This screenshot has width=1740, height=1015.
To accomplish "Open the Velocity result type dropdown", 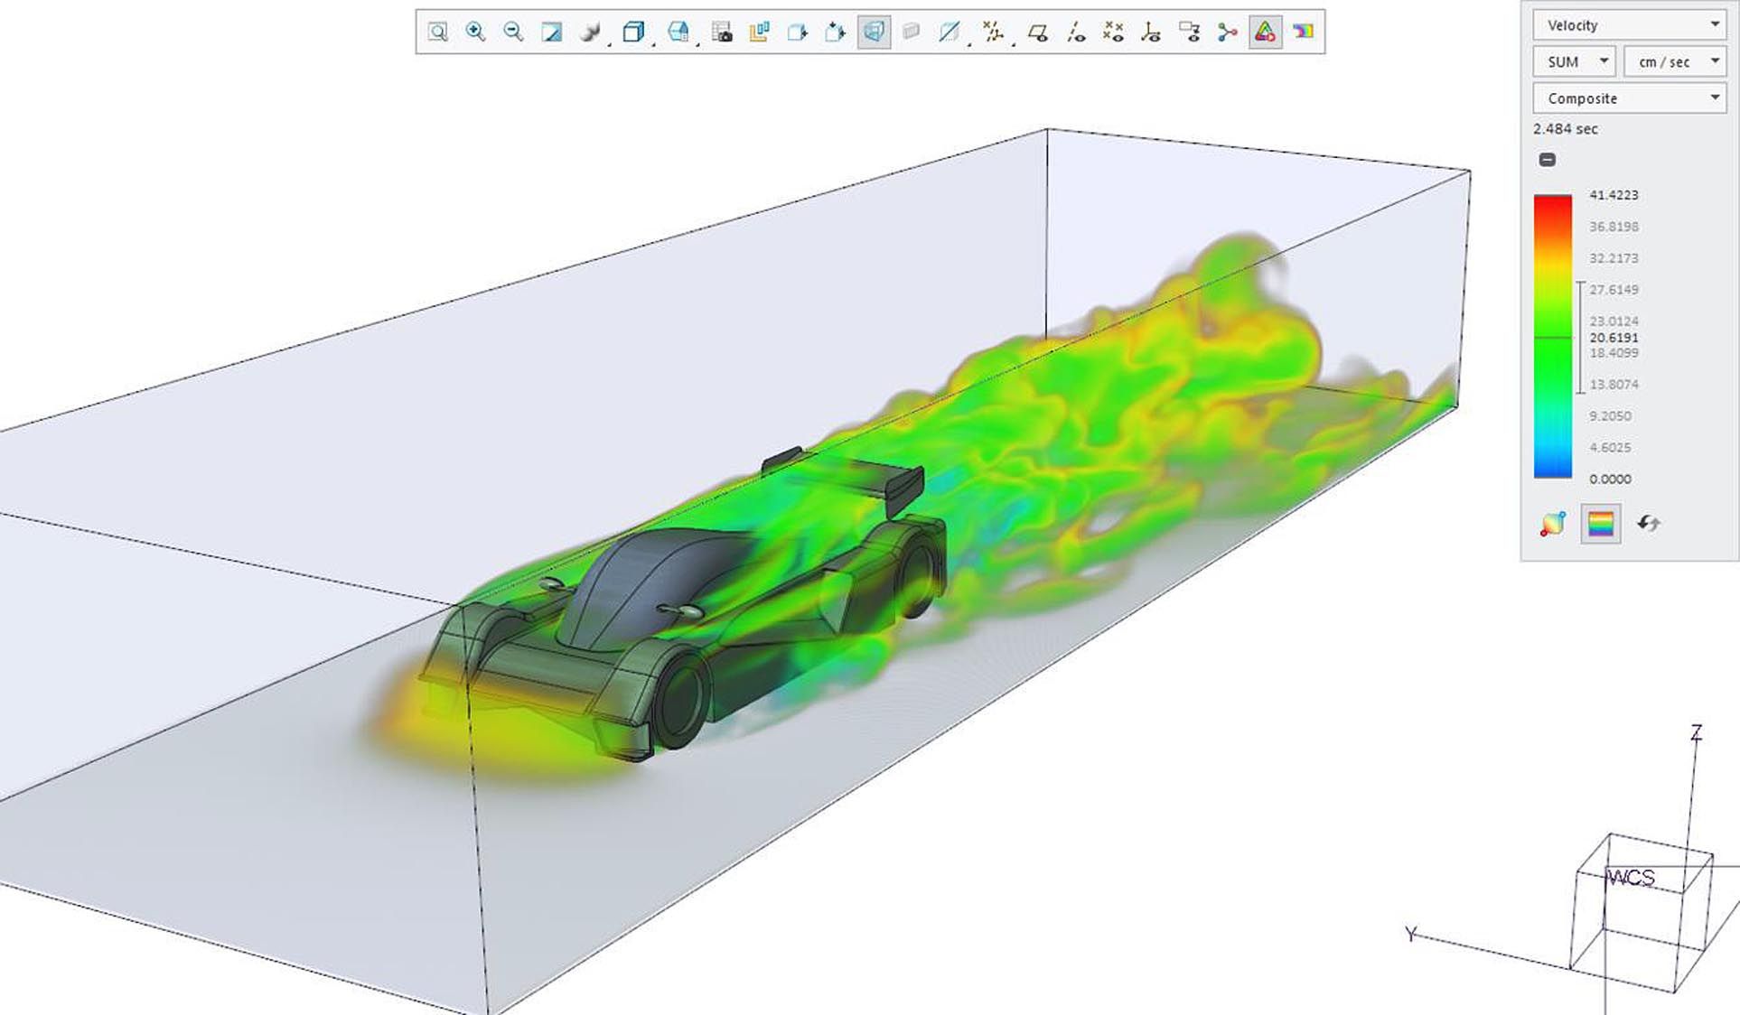I will coord(1630,25).
